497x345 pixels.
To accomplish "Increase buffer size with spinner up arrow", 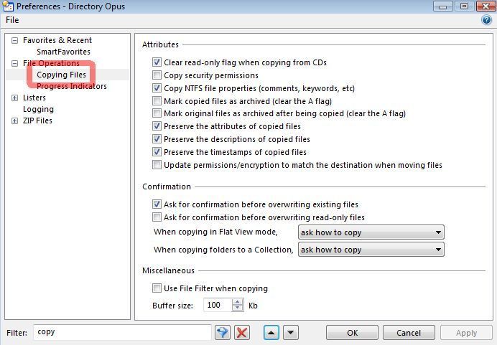I will click(238, 302).
